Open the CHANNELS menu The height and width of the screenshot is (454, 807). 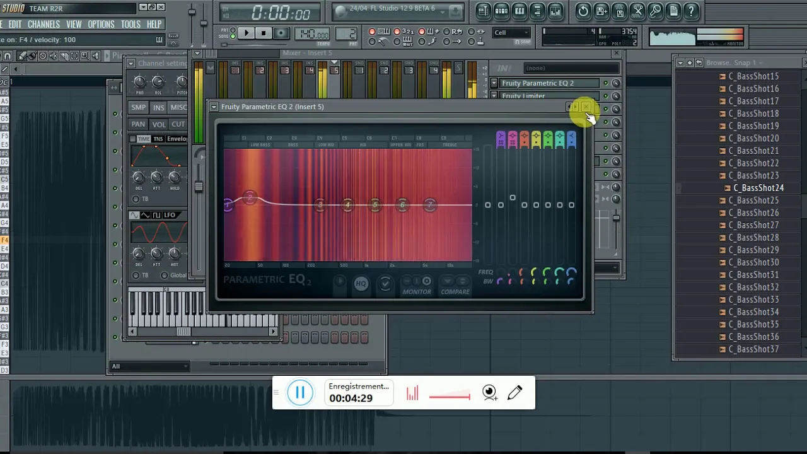tap(44, 24)
